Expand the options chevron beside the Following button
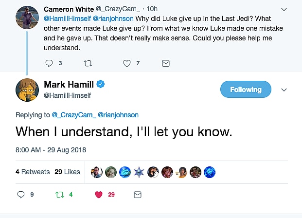This screenshot has width=302, height=218. coord(284,90)
